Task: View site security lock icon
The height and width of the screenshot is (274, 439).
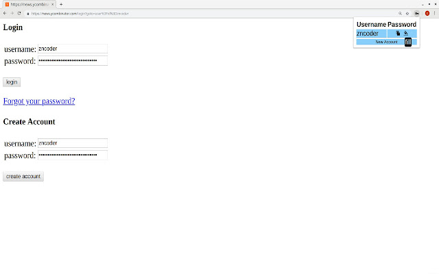Action: click(27, 14)
